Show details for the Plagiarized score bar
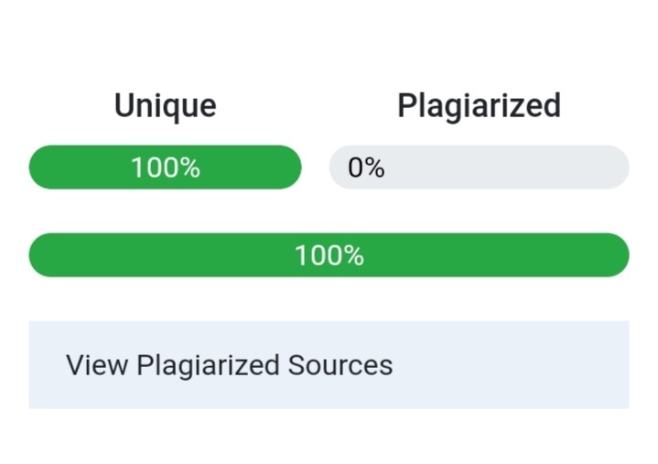658x464 pixels. (x=479, y=167)
